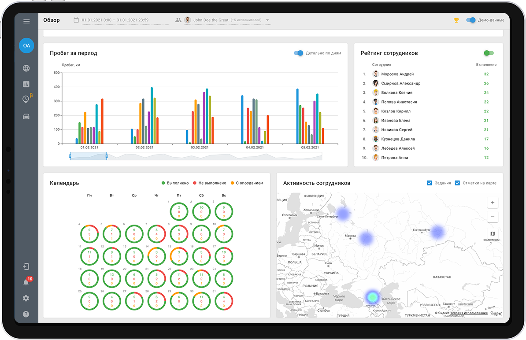Click calendar day 1 circle

pyautogui.click(x=179, y=211)
